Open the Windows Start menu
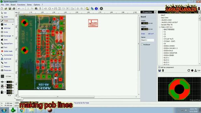The width and height of the screenshot is (201, 113). (x=4, y=110)
